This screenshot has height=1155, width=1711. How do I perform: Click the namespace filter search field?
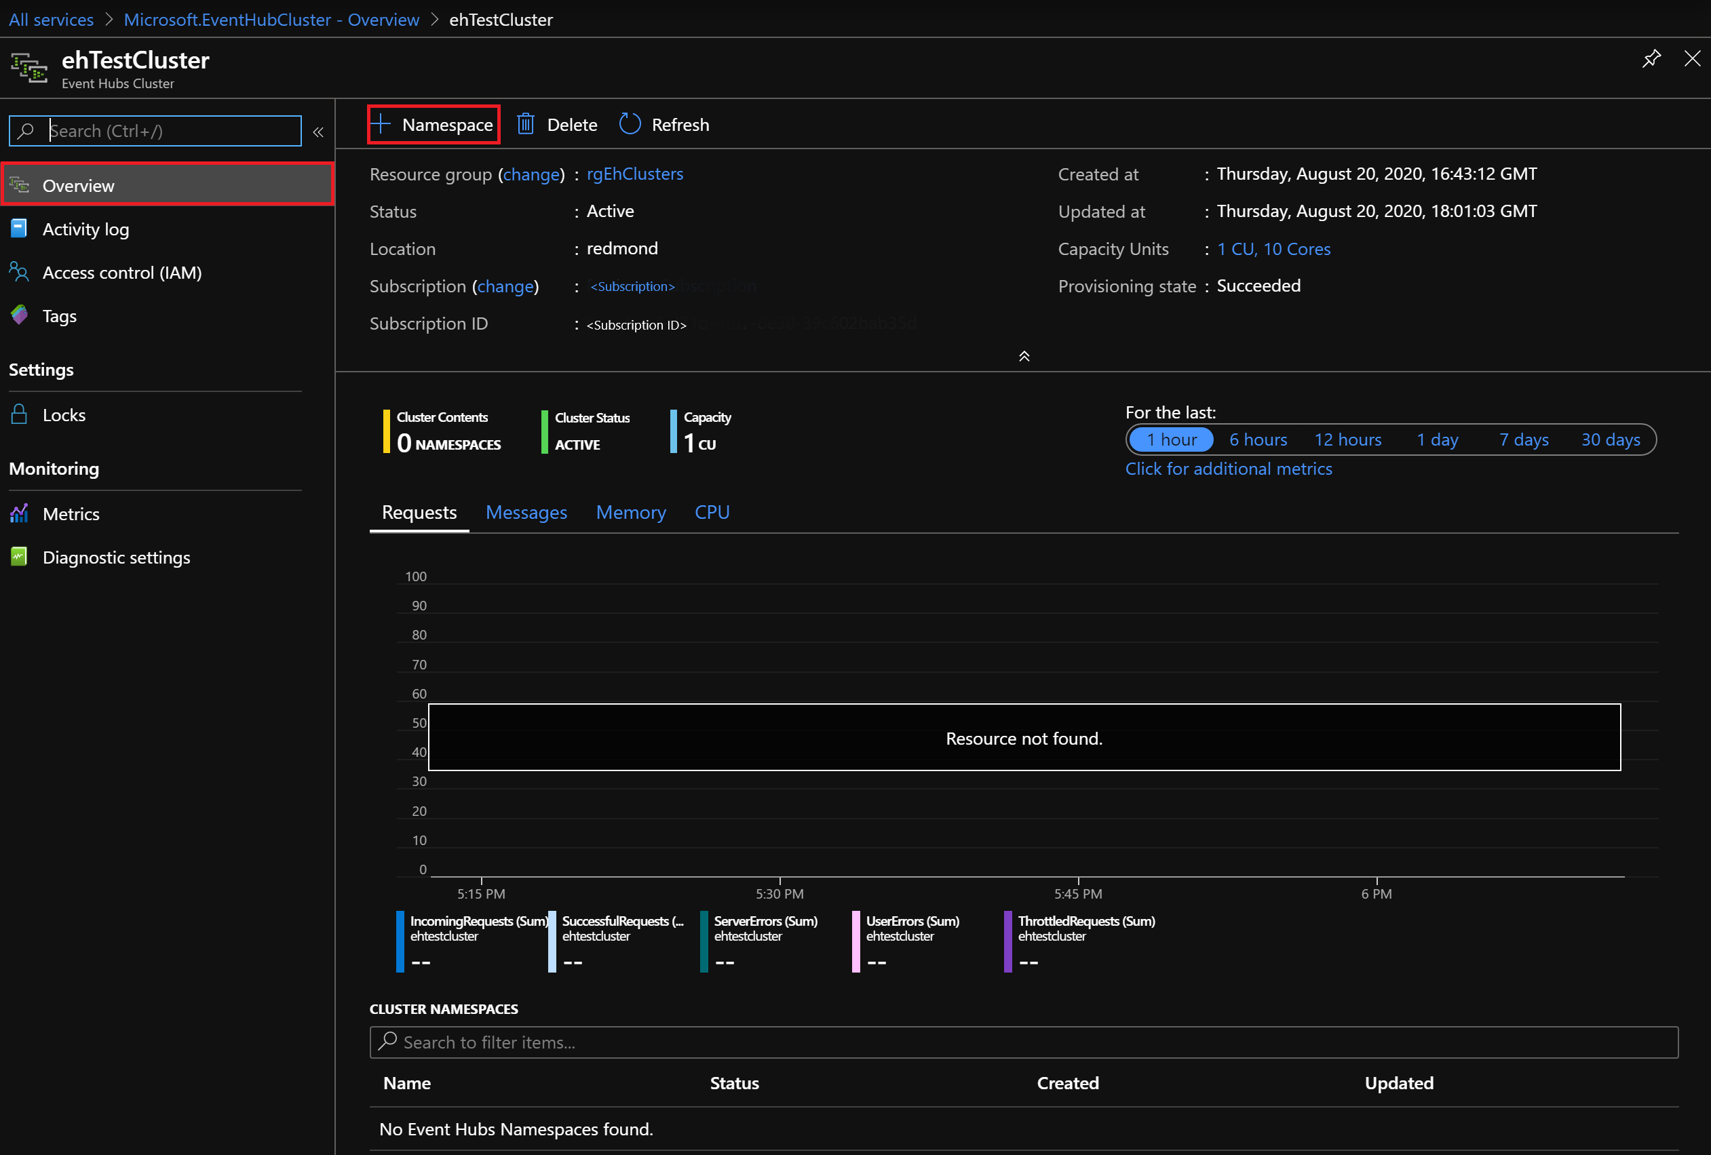coord(736,1042)
